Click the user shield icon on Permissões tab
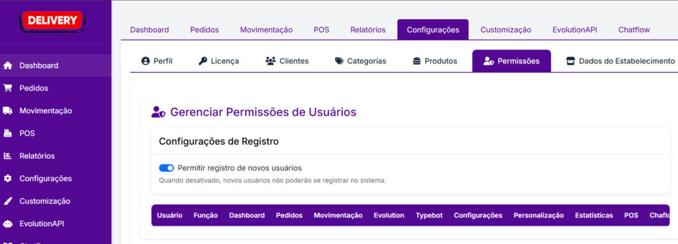The width and height of the screenshot is (678, 244). [489, 61]
